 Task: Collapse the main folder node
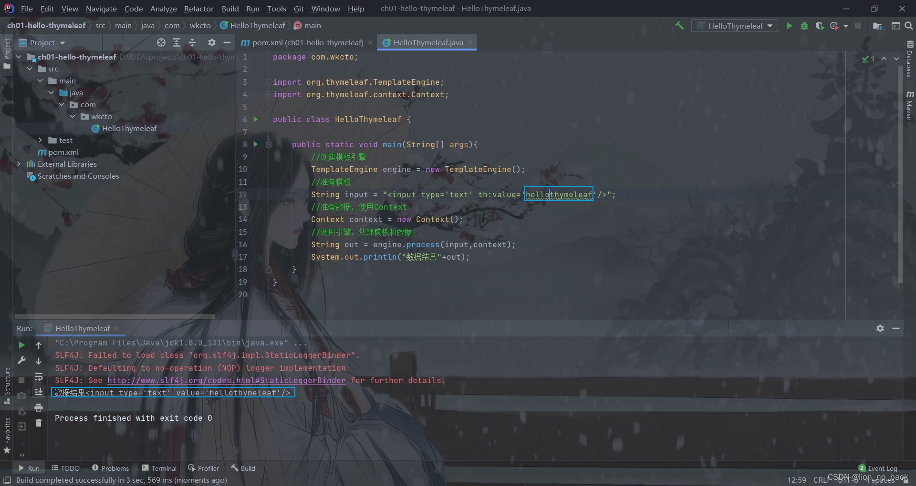[40, 81]
